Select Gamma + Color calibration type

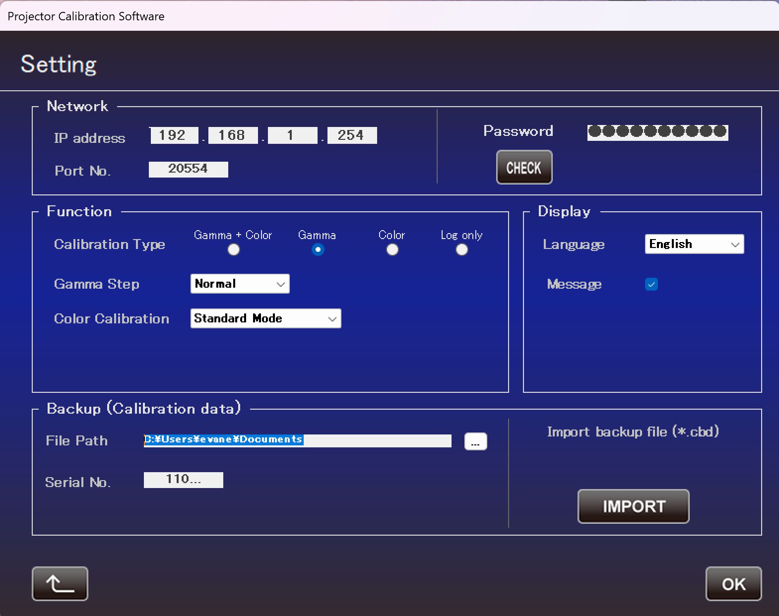(x=234, y=249)
